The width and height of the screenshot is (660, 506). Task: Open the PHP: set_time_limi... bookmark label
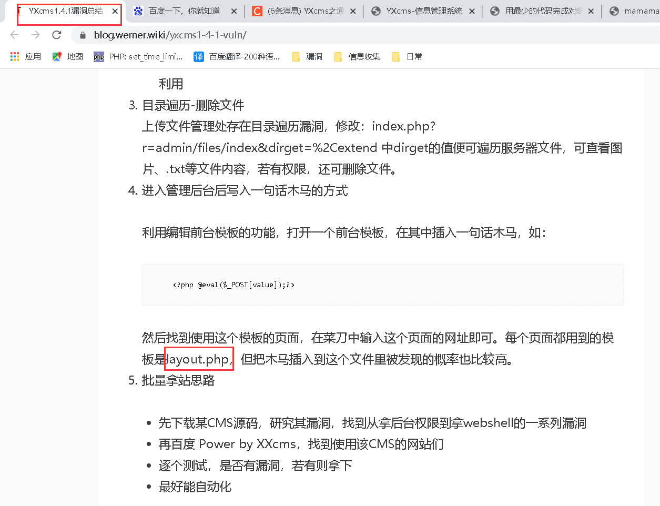coord(146,56)
